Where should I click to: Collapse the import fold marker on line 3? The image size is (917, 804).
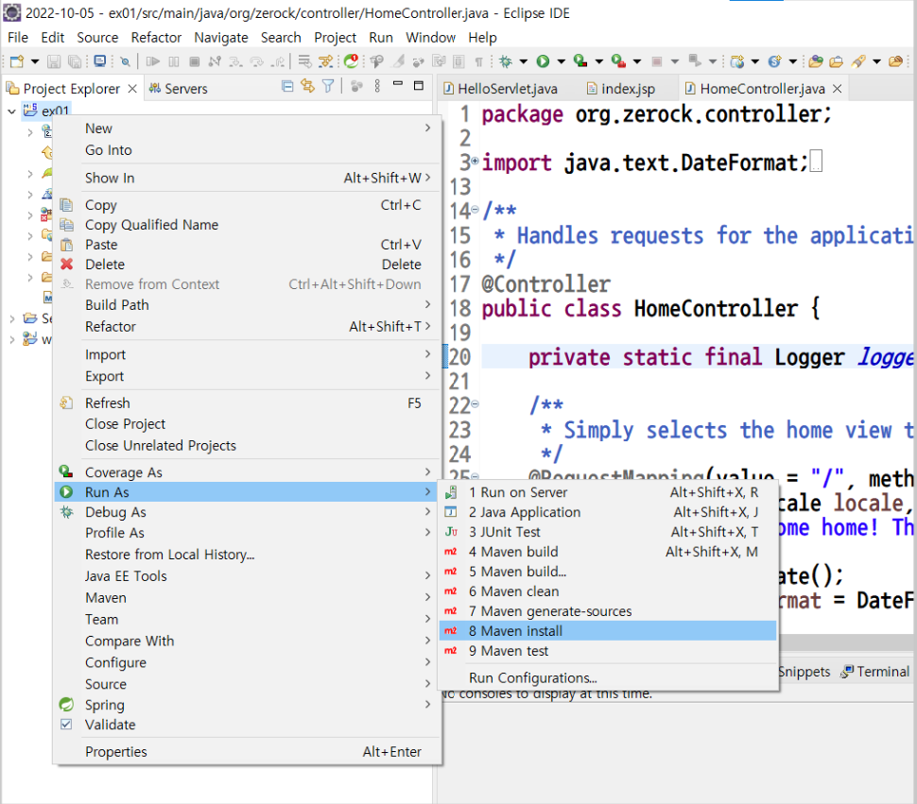pos(475,161)
